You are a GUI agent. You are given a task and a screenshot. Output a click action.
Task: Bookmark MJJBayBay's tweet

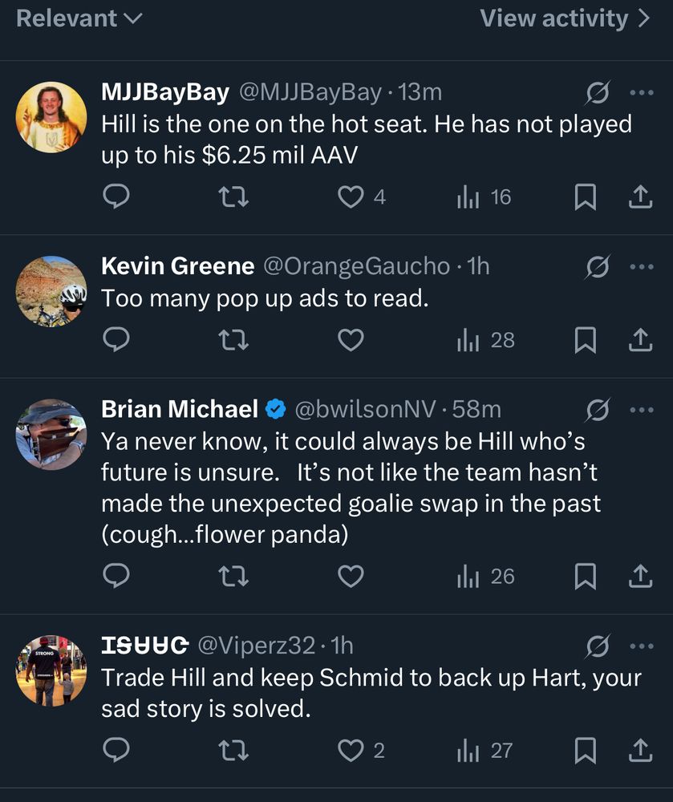(586, 197)
